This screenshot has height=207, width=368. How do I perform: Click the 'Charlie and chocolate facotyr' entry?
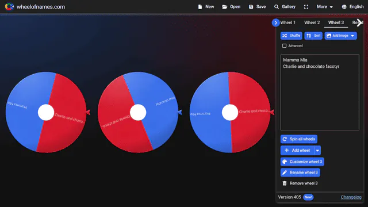(311, 67)
